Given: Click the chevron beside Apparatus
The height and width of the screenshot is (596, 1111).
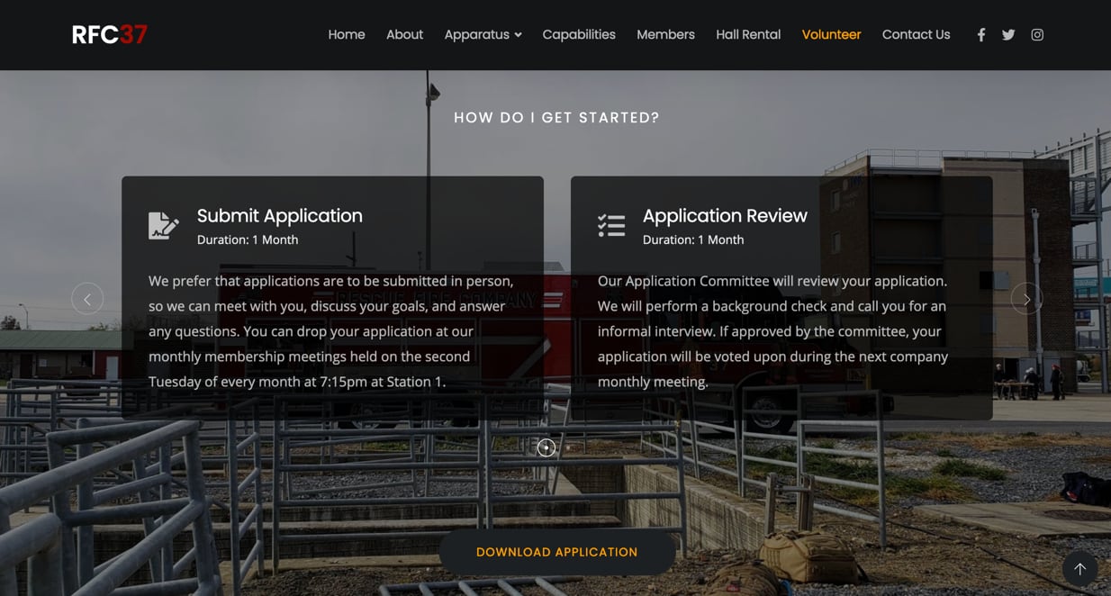Looking at the screenshot, I should tap(518, 35).
